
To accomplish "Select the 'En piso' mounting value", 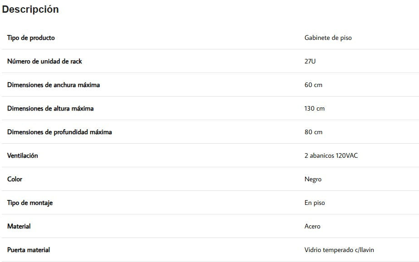I will click(315, 203).
